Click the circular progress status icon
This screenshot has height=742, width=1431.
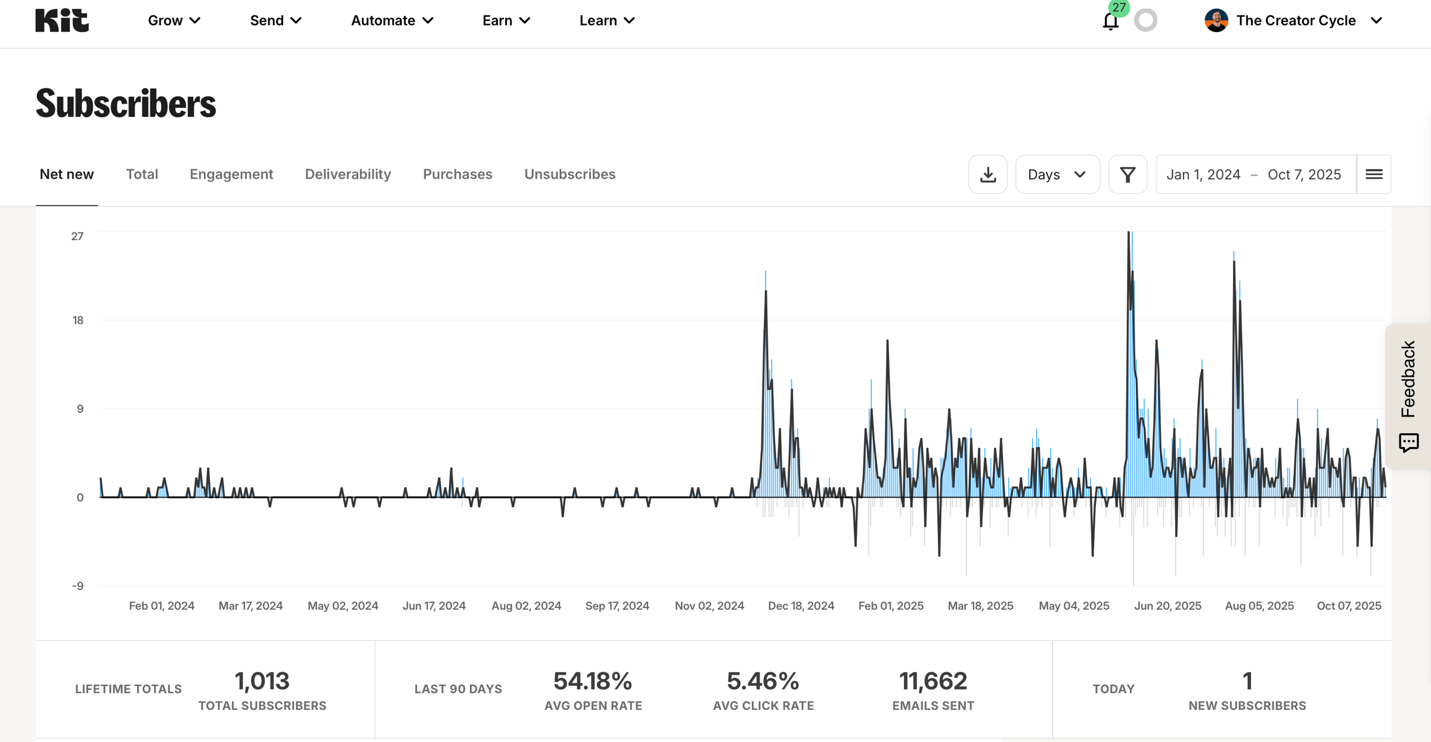(1145, 20)
